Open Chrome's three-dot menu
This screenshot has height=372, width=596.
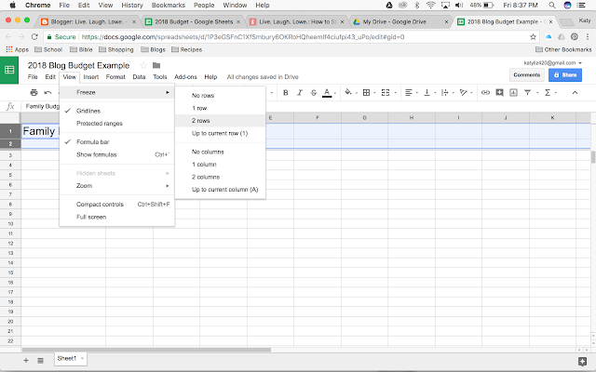[588, 37]
